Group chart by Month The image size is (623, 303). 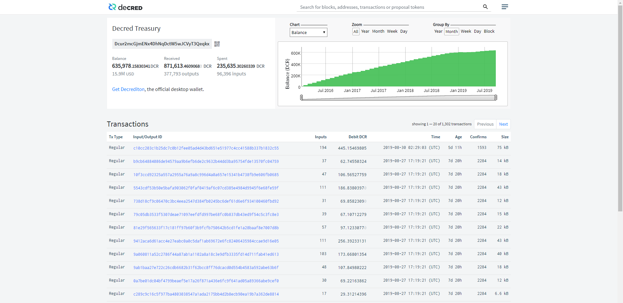pos(452,32)
